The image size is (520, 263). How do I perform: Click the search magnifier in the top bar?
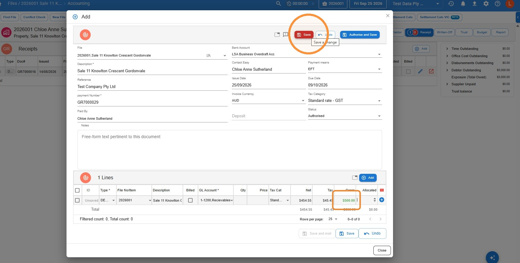[278, 4]
